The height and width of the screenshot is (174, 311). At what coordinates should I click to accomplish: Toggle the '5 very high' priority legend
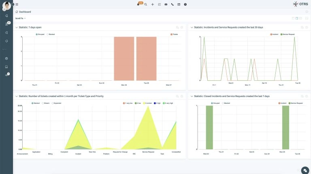tap(168, 103)
